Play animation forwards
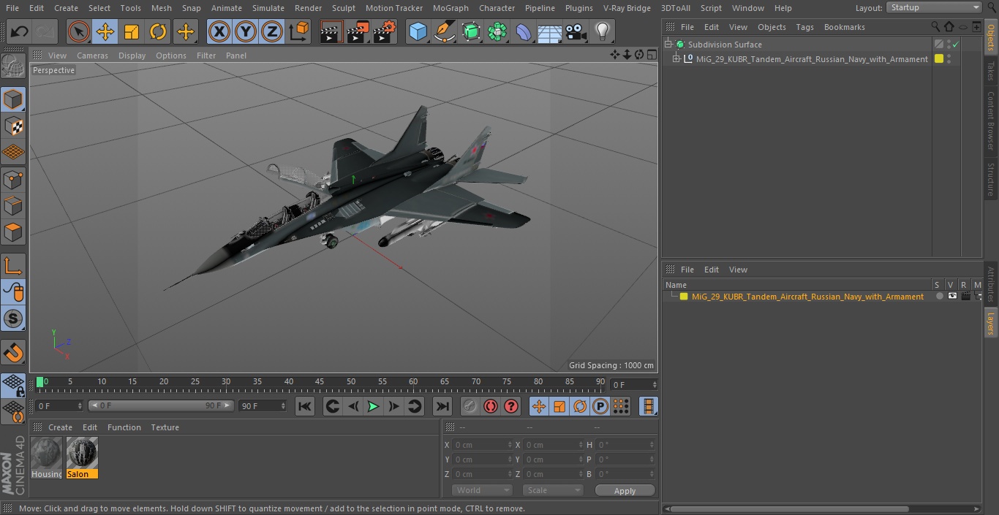Viewport: 999px width, 515px height. point(373,406)
